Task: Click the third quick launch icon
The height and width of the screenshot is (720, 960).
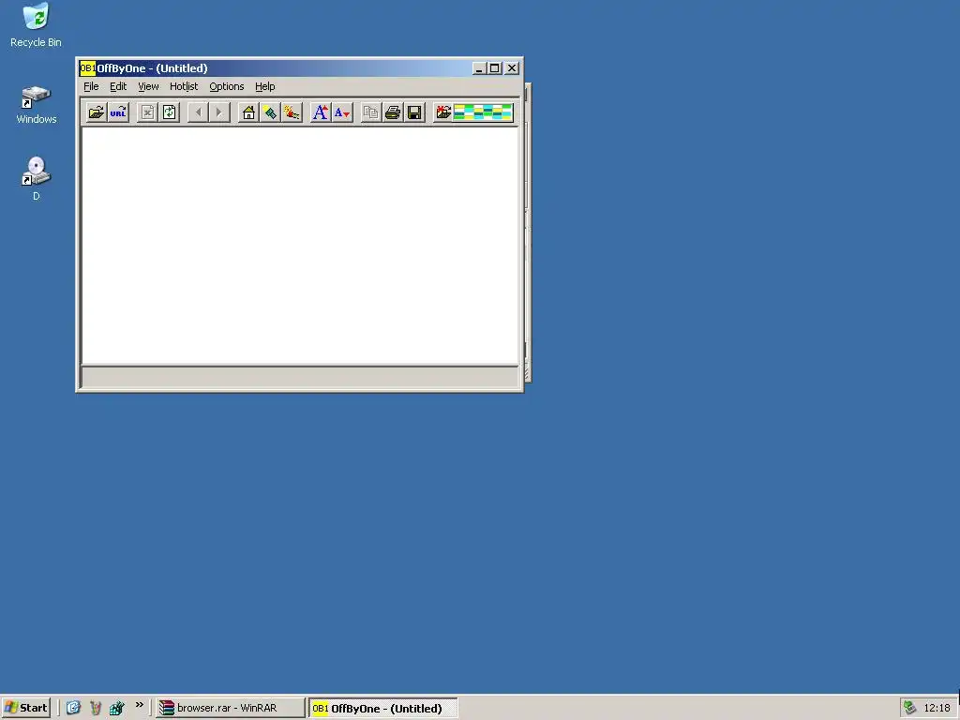Action: coord(117,708)
